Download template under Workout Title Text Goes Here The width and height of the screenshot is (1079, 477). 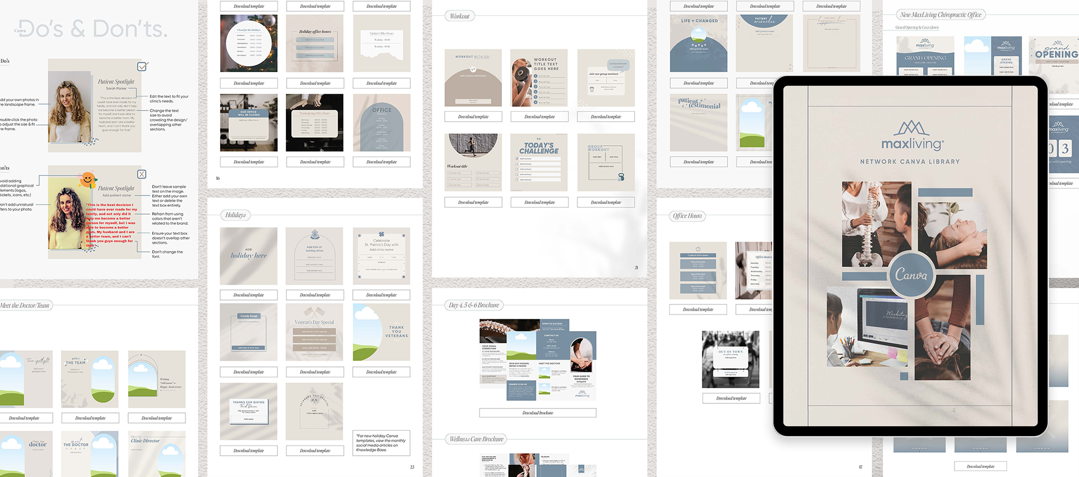tap(539, 117)
